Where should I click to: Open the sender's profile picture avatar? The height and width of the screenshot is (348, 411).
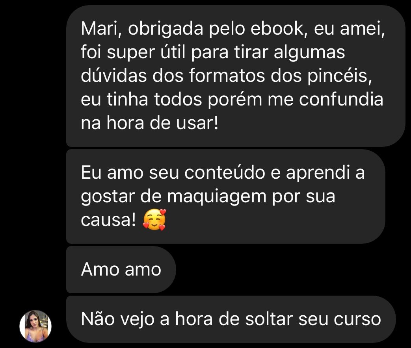(35, 326)
